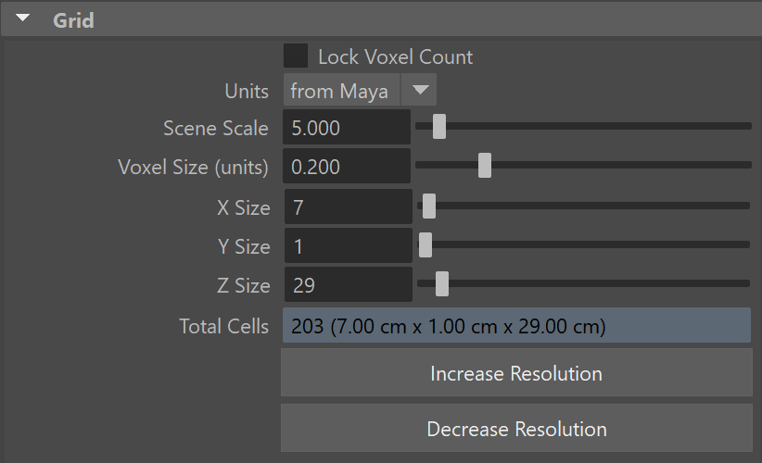762x463 pixels.
Task: Click the Decrease Resolution button
Action: point(516,429)
